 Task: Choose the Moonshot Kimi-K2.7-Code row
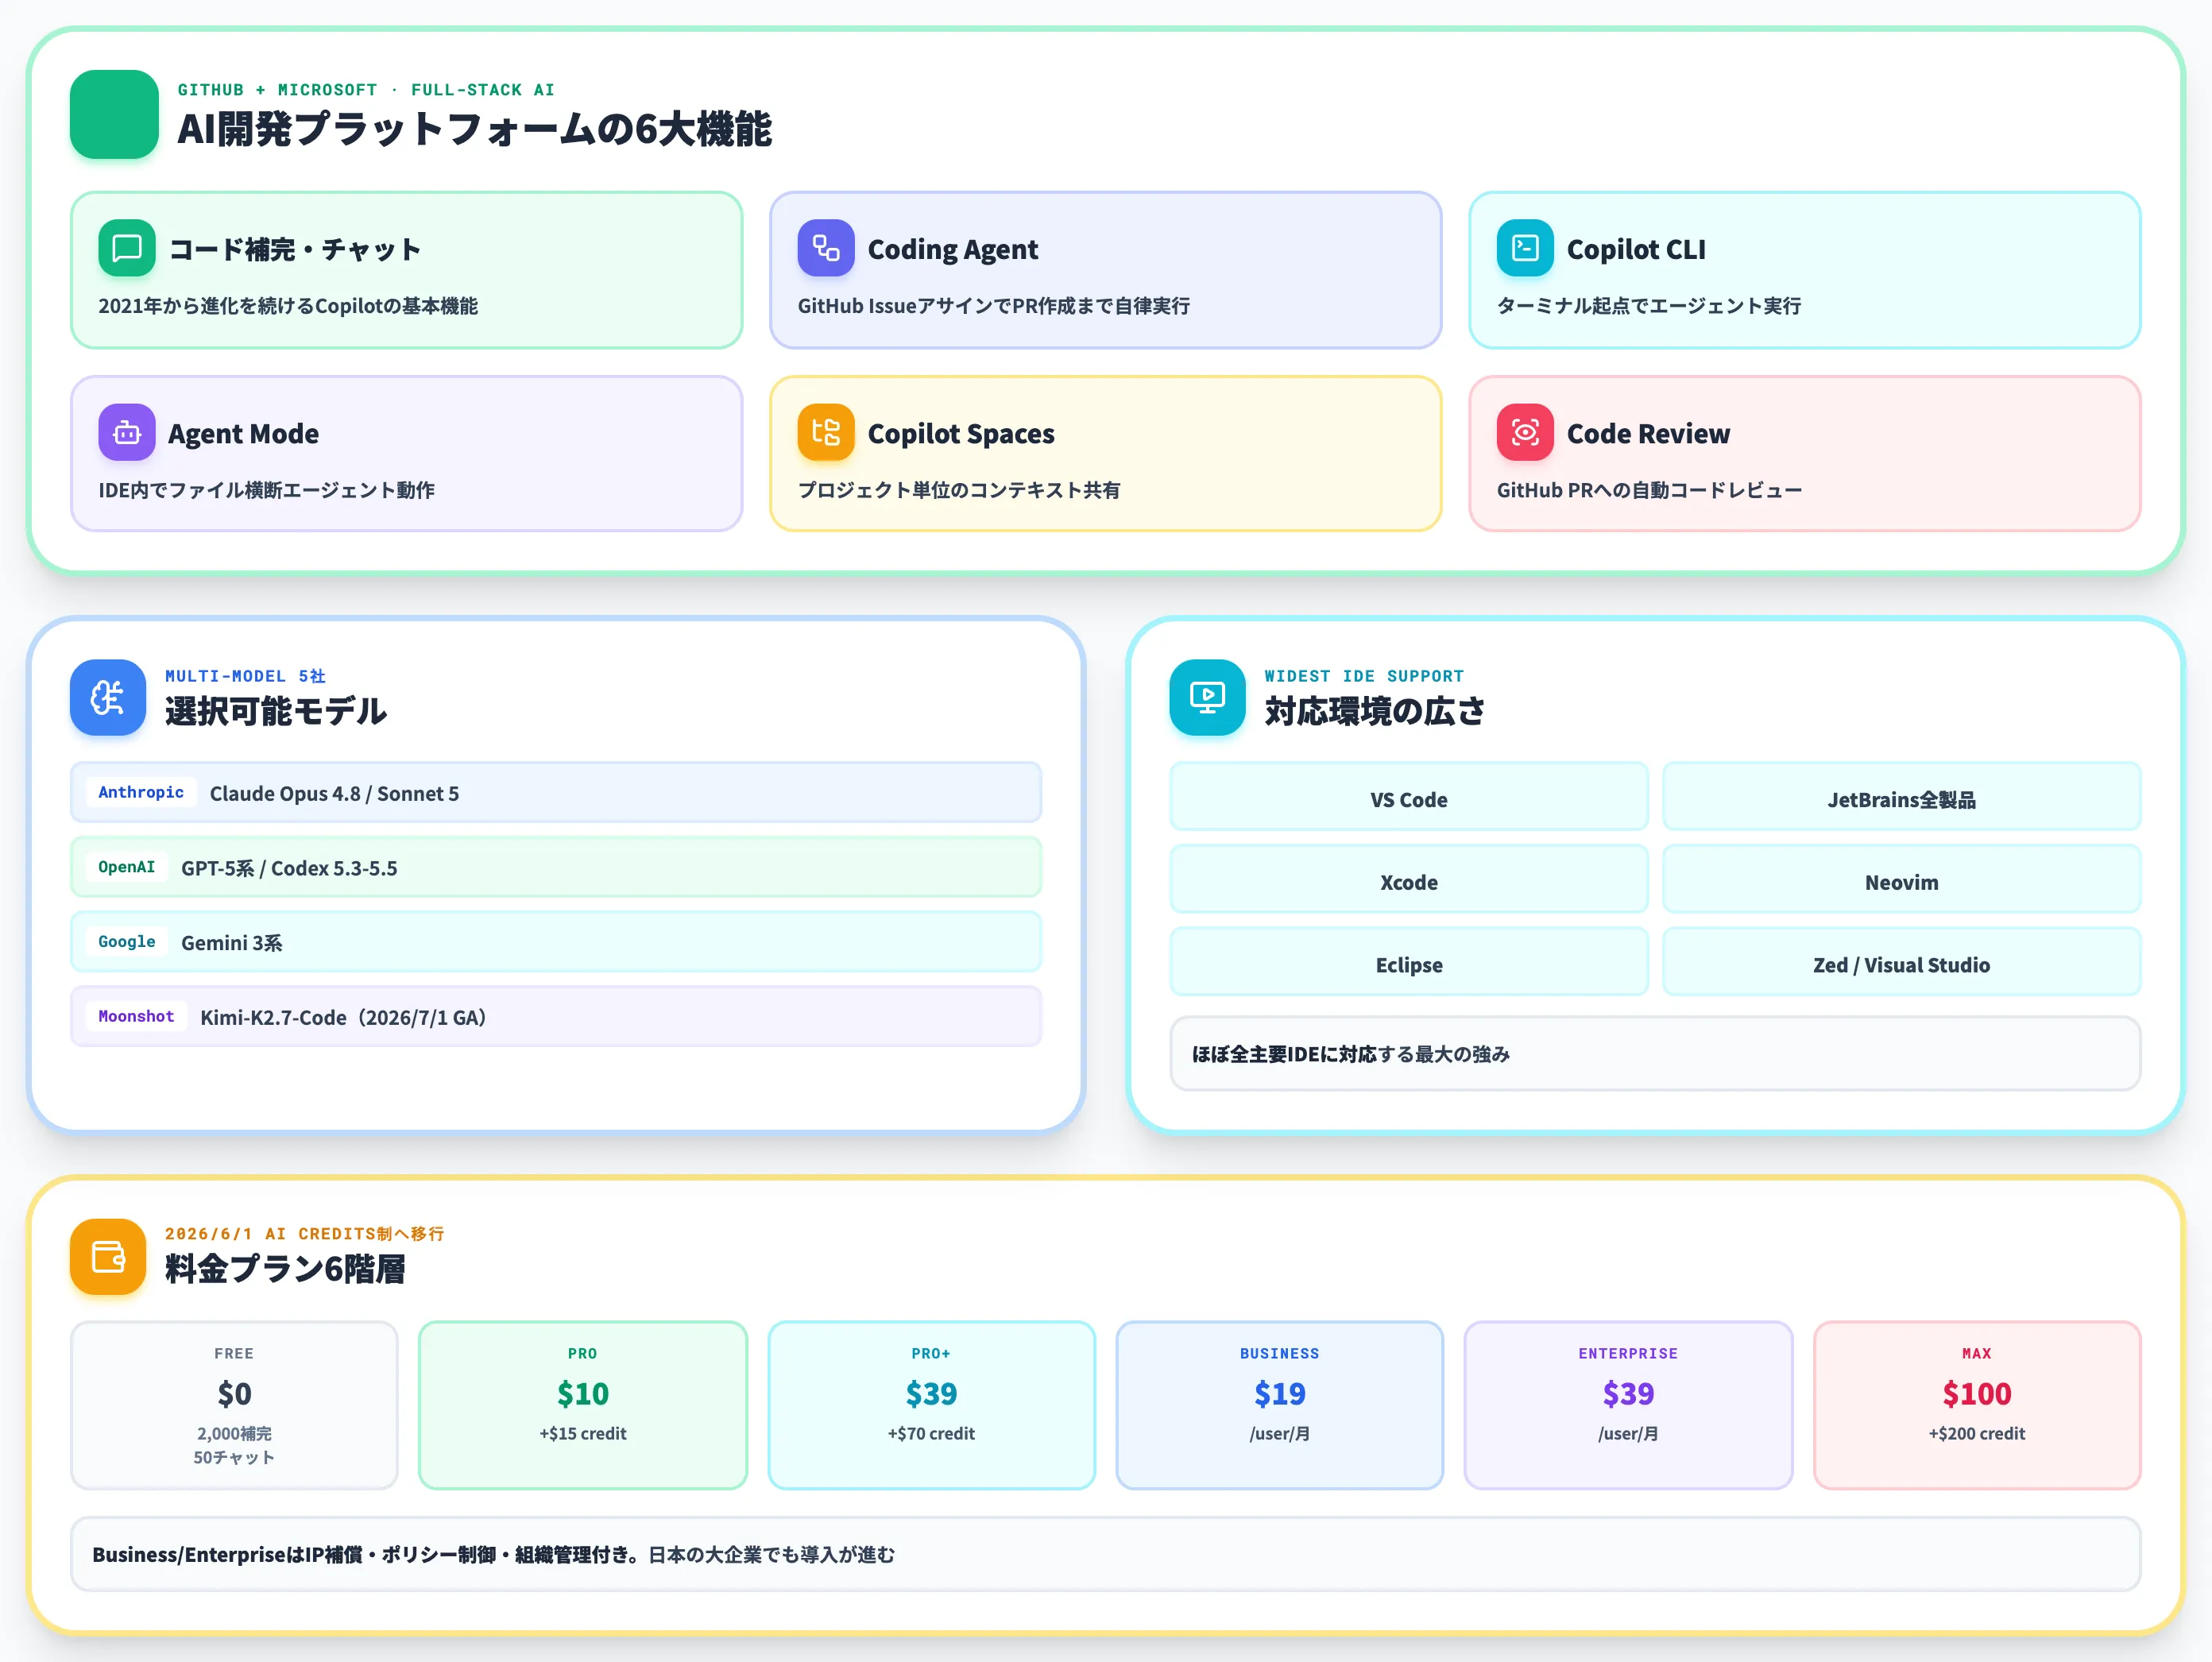coord(556,1016)
